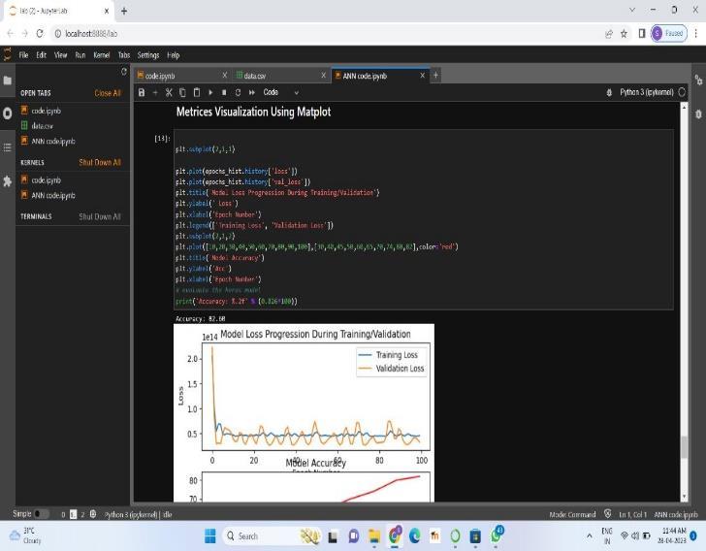
Task: Run the selected cell with play icon
Action: coord(210,92)
